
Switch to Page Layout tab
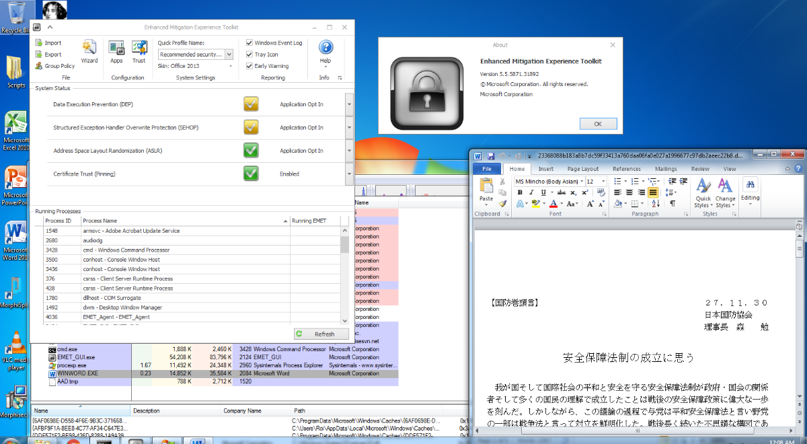pos(582,169)
